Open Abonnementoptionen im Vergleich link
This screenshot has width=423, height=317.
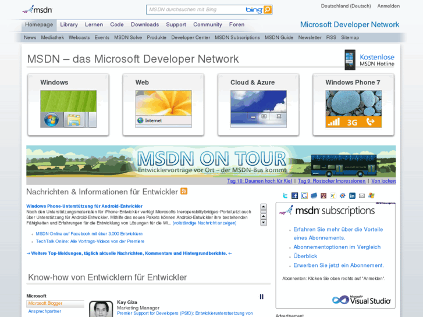(x=337, y=247)
